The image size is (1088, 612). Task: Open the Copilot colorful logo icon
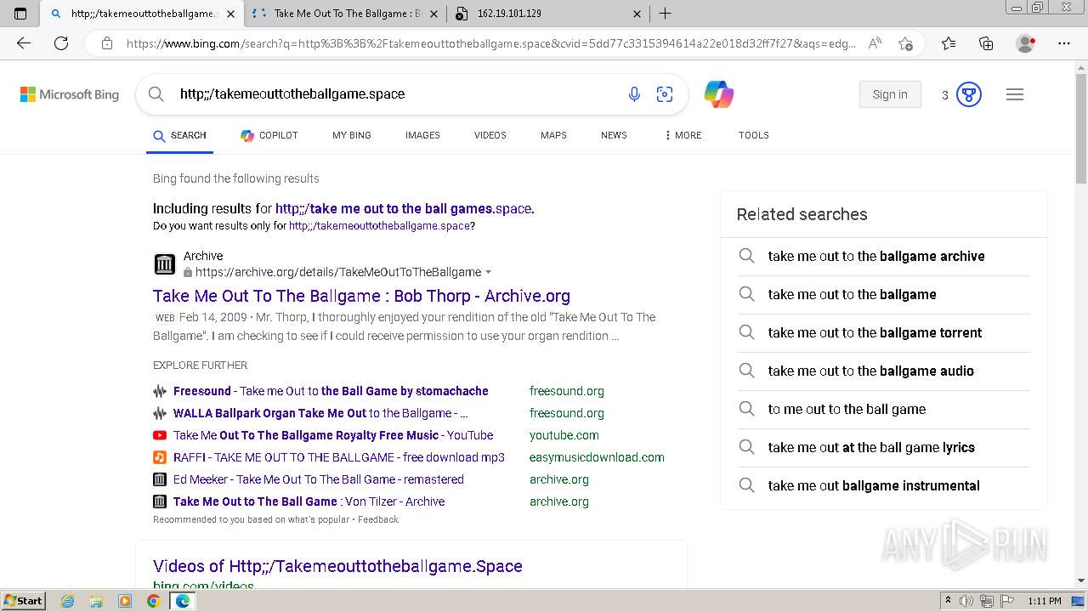click(719, 94)
